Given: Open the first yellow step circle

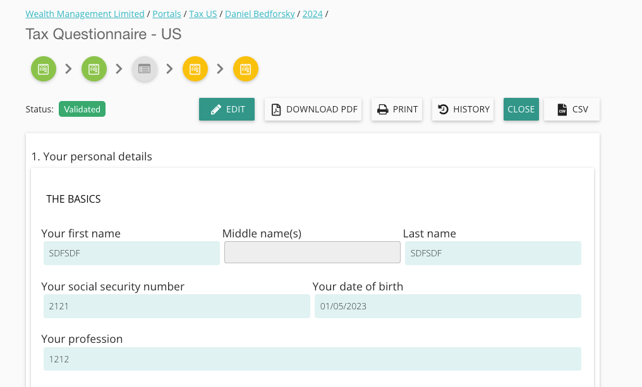Looking at the screenshot, I should [x=195, y=69].
